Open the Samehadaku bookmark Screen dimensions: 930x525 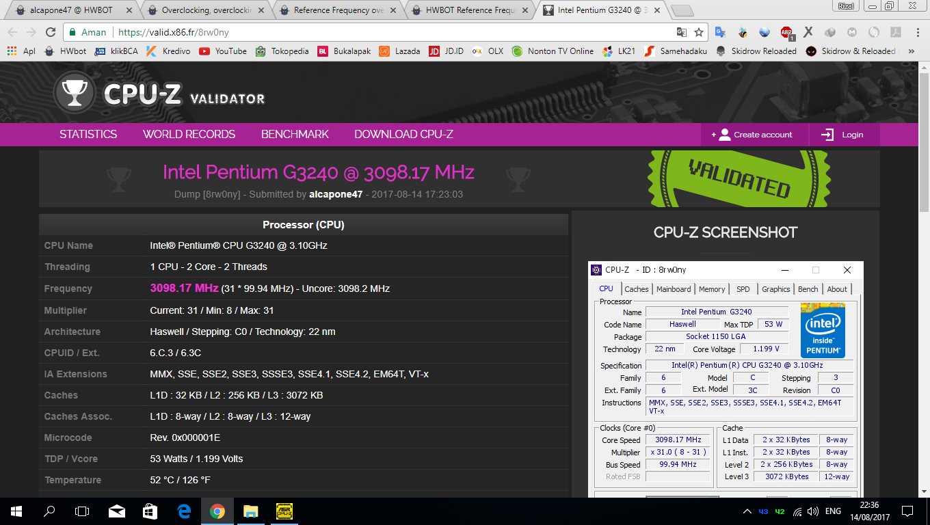click(677, 51)
